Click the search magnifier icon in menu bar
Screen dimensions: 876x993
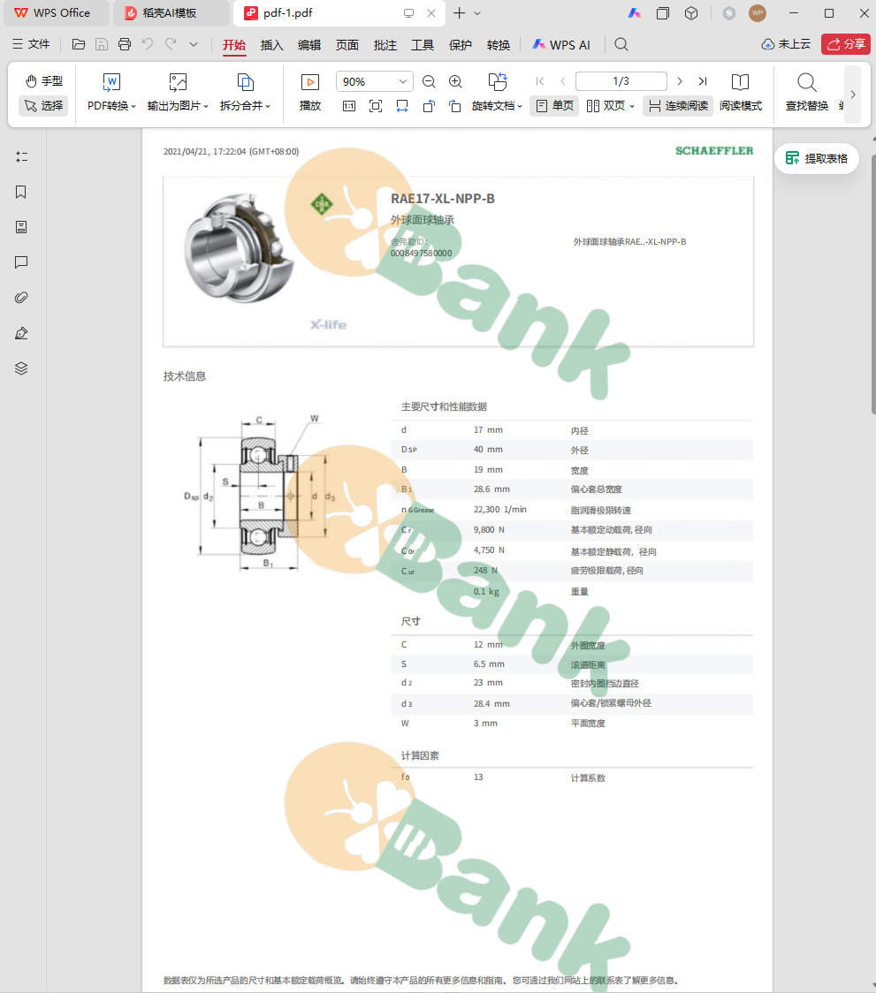pyautogui.click(x=621, y=44)
